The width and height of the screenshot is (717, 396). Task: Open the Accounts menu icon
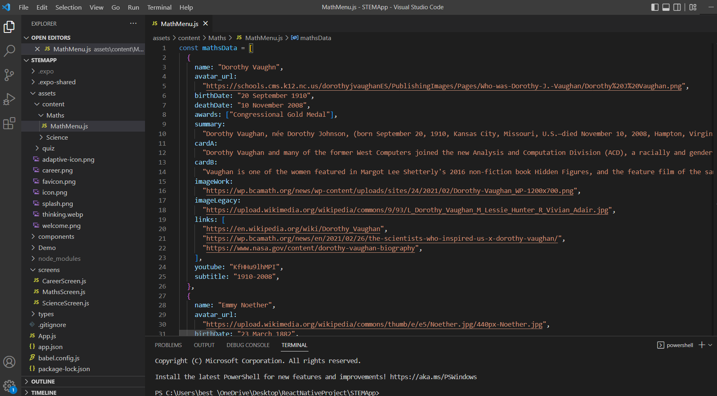[x=9, y=362]
